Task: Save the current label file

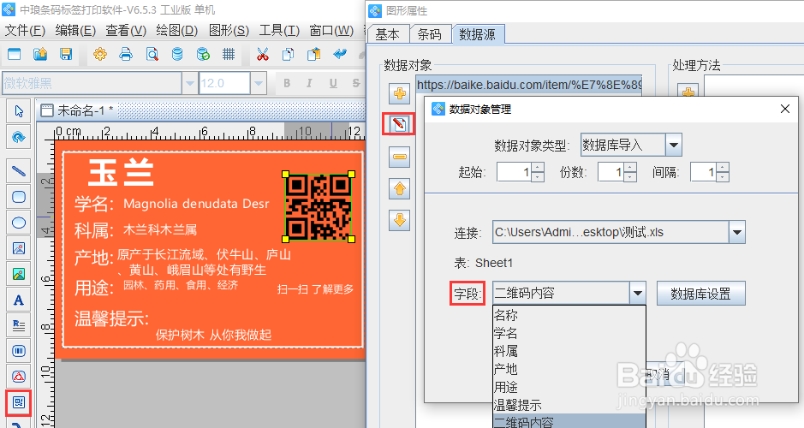Action: point(66,54)
